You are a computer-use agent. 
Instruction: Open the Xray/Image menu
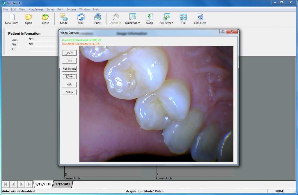[36, 9]
